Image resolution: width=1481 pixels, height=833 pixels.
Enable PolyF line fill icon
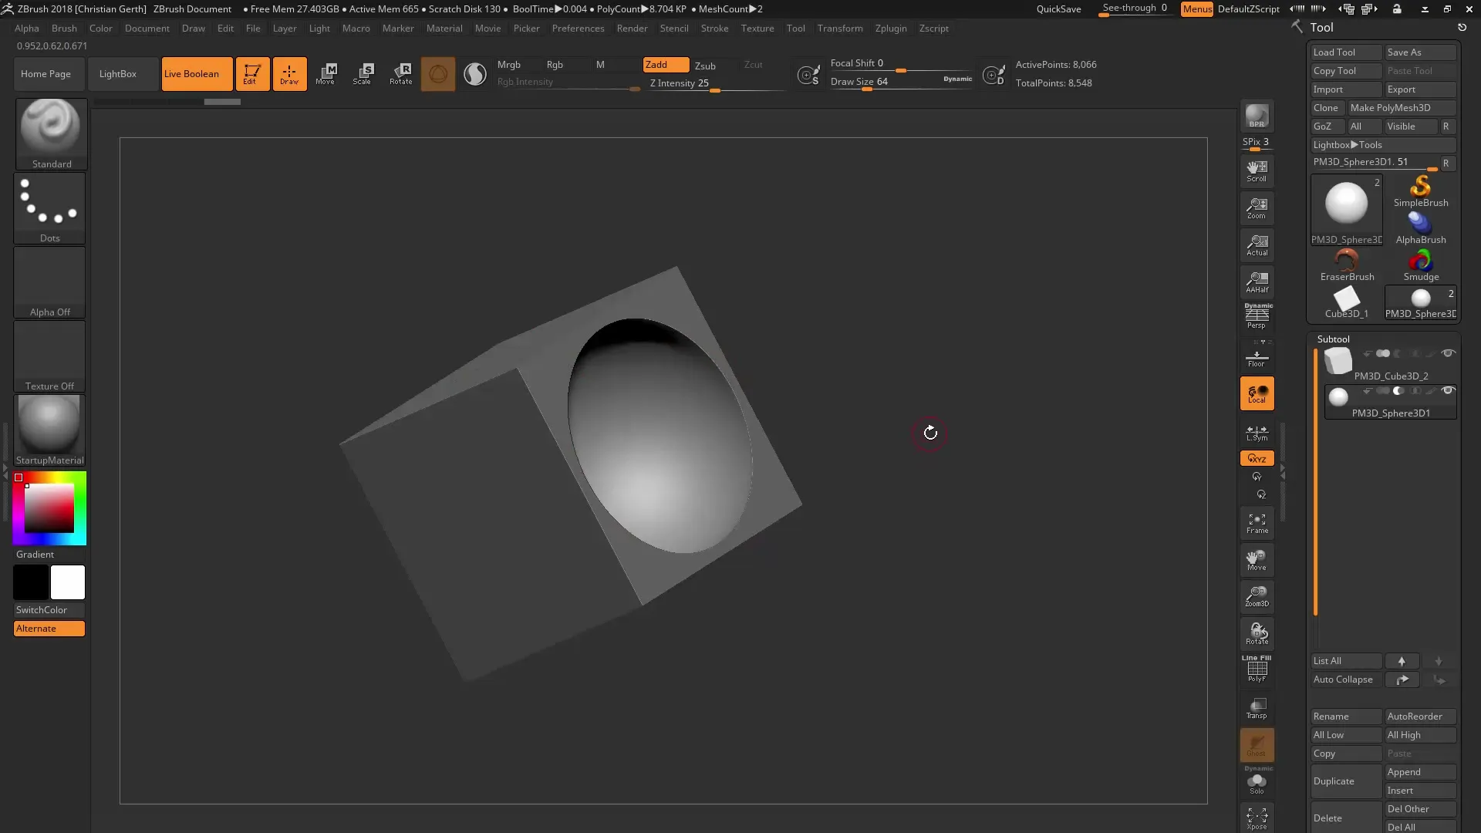click(1257, 669)
